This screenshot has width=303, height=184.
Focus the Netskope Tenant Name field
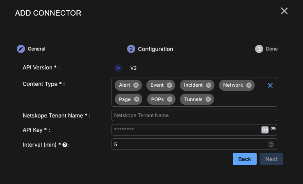point(194,115)
